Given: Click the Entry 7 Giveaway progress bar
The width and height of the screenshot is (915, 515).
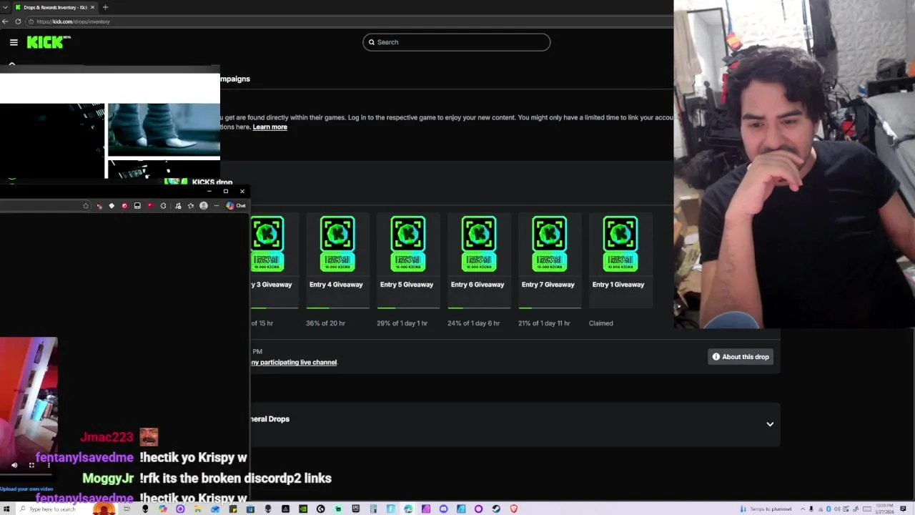Looking at the screenshot, I should [x=550, y=308].
